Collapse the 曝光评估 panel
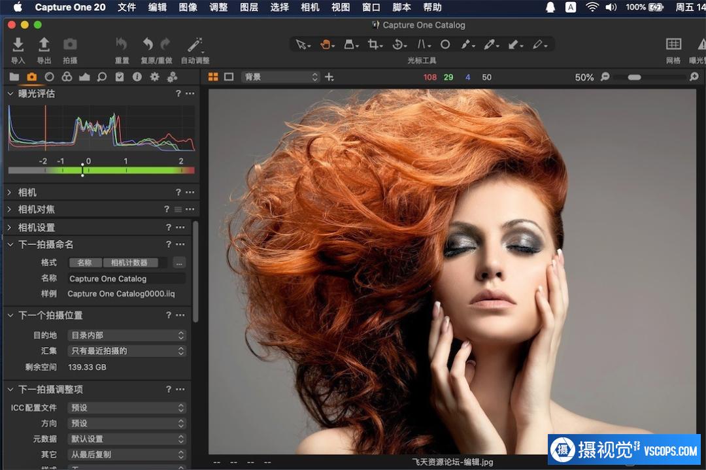This screenshot has height=470, width=706. pos(10,93)
